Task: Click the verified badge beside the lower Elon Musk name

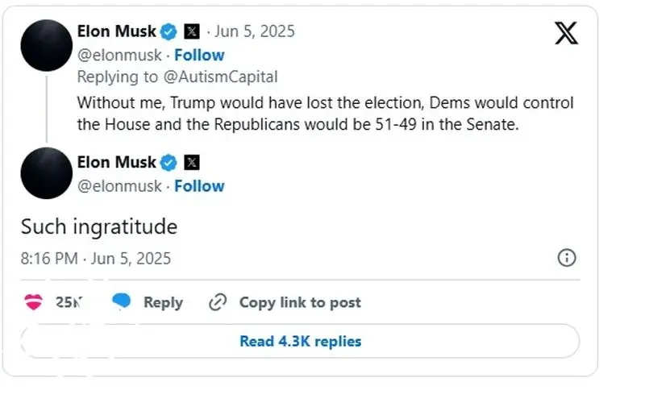Action: (x=169, y=162)
